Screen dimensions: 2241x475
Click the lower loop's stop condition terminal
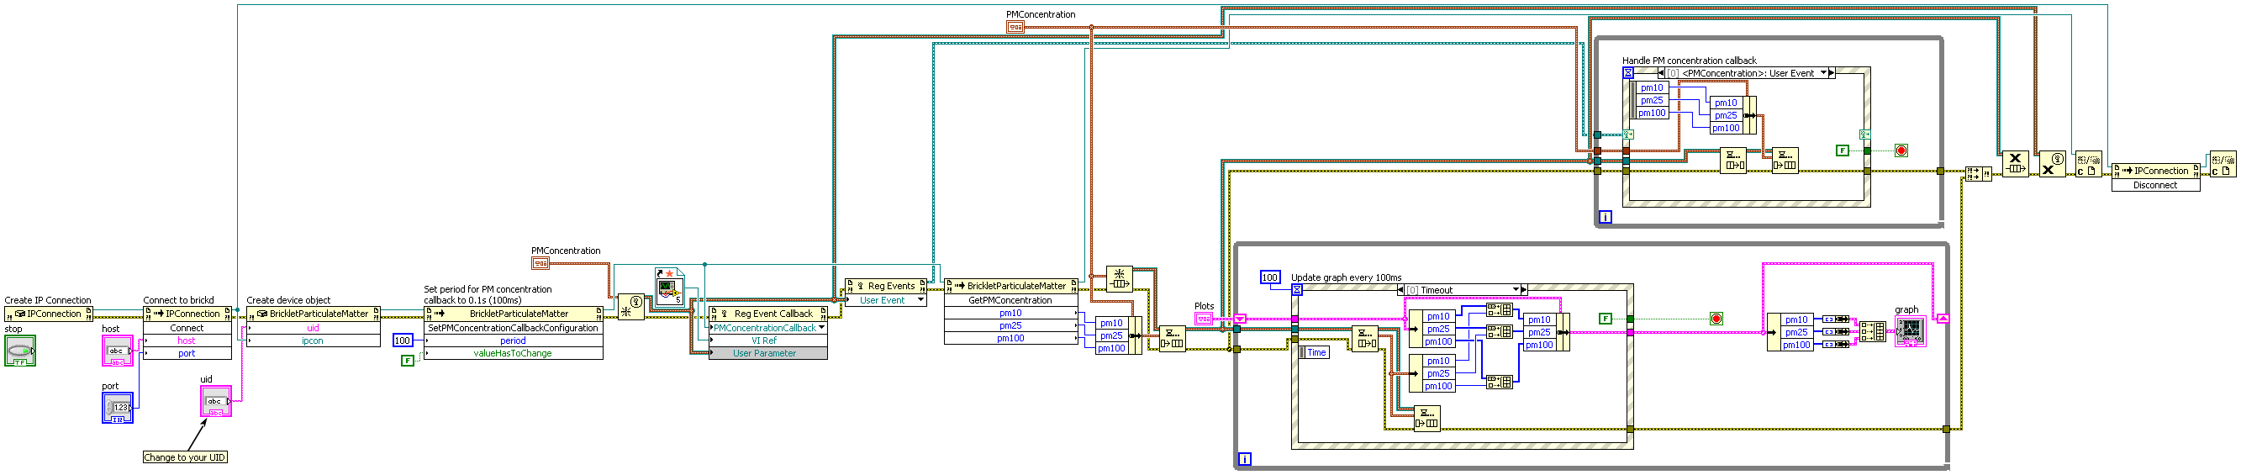coord(1716,319)
